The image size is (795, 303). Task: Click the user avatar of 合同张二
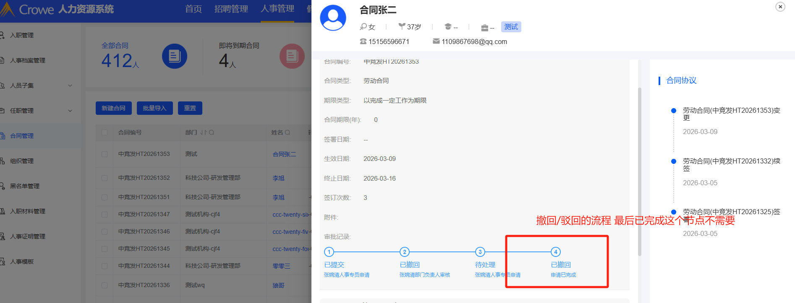[333, 18]
